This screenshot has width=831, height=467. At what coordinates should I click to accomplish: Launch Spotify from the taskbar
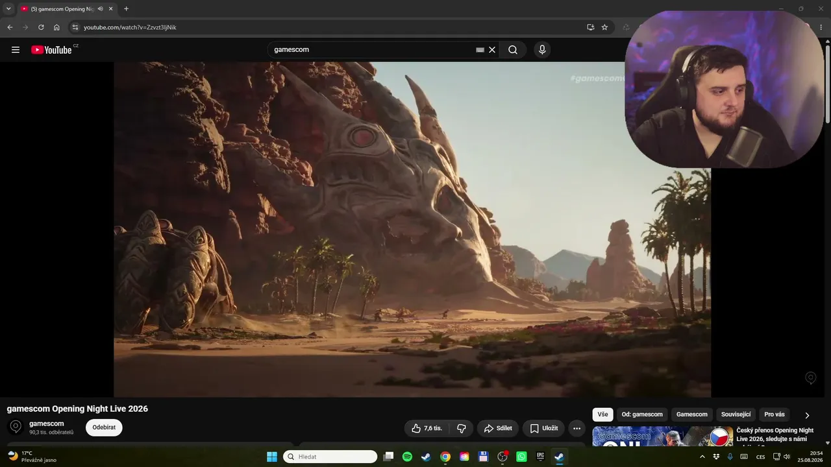tap(407, 457)
